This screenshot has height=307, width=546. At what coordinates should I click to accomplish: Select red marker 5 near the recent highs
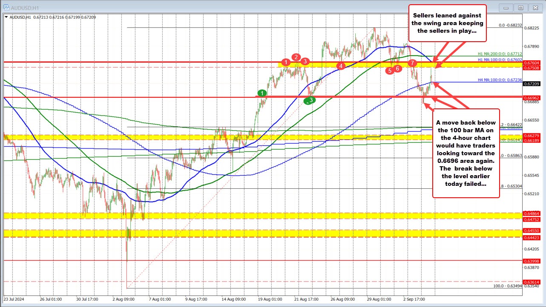(390, 71)
